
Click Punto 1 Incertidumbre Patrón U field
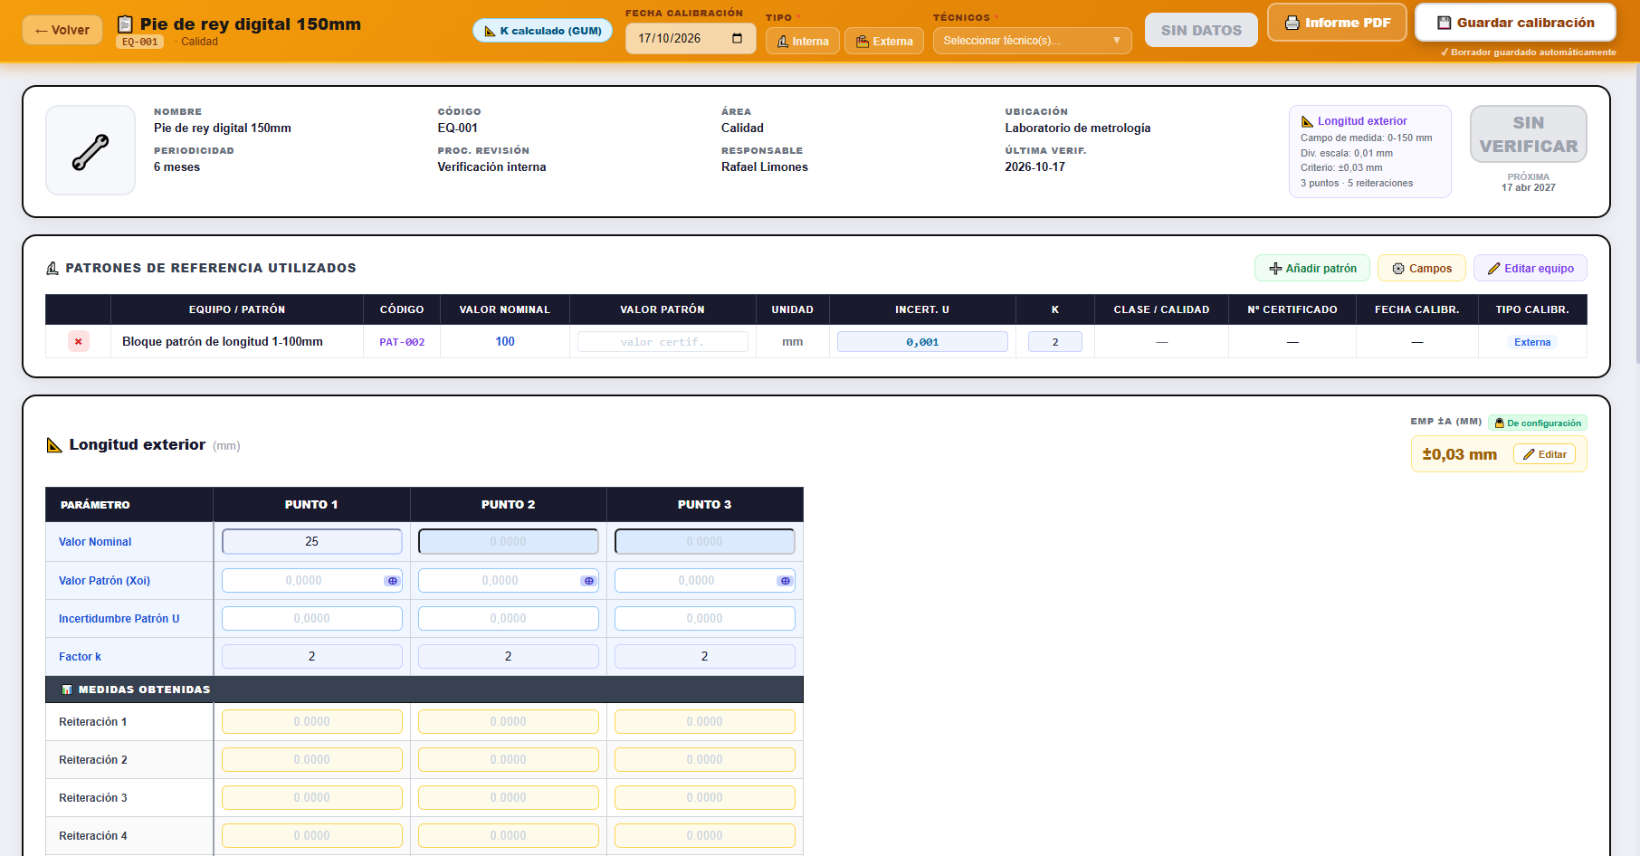[312, 619]
